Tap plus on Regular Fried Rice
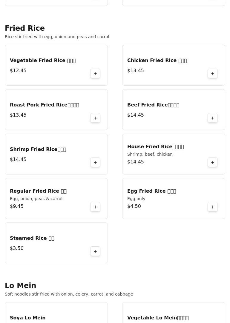The height and width of the screenshot is (323, 230). 95,207
